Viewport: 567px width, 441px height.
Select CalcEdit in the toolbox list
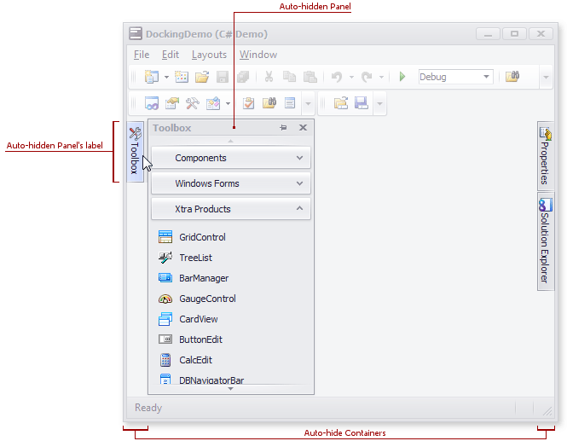pos(195,360)
